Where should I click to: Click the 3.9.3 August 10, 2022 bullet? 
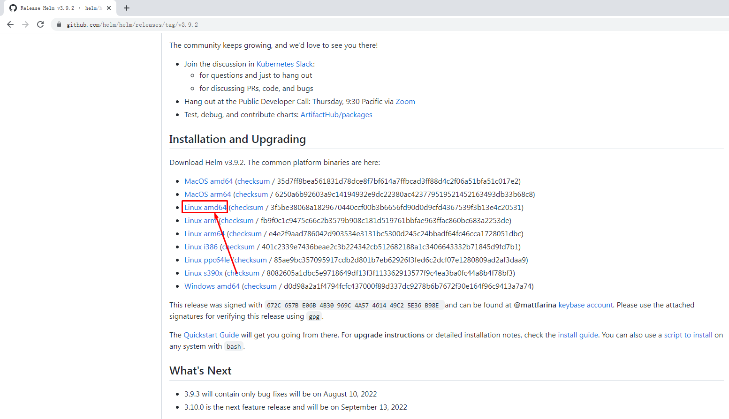(x=281, y=394)
